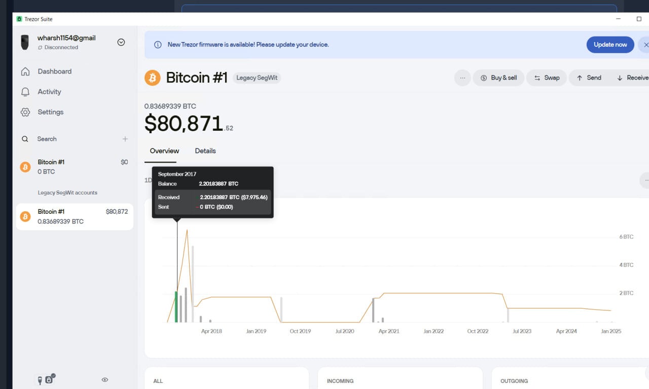Click Update now for firmware
Screen dimensions: 649x389
[610, 45]
